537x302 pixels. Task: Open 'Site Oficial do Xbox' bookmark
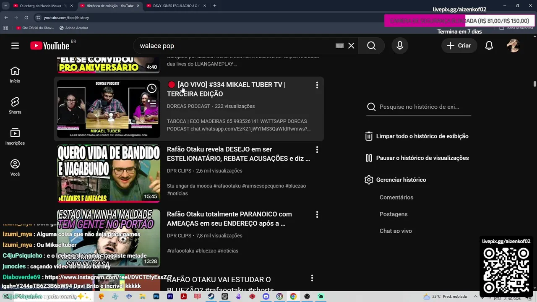coord(35,28)
